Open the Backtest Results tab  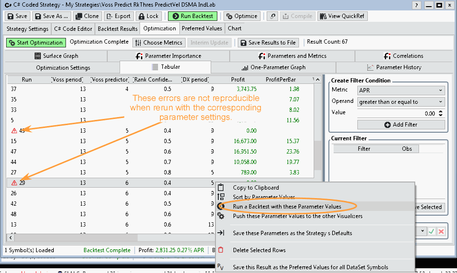(118, 28)
